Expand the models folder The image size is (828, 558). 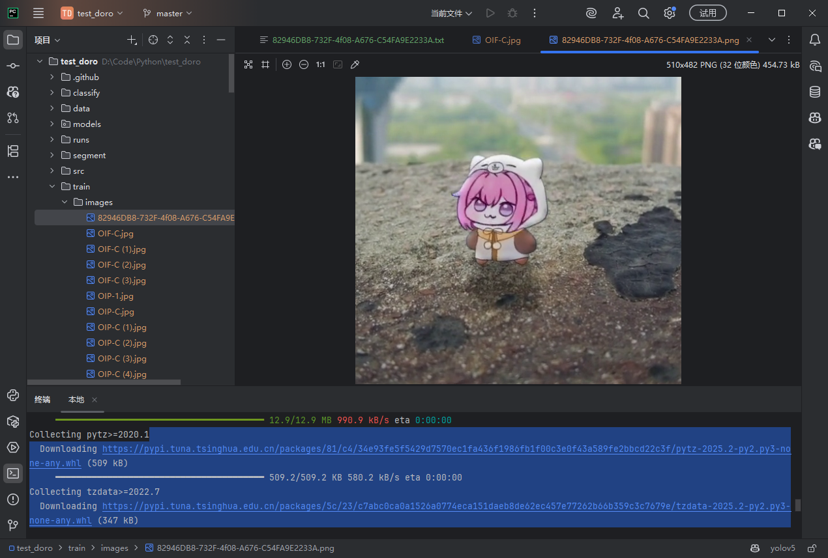click(x=52, y=124)
